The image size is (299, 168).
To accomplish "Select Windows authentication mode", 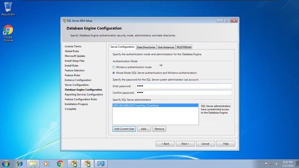I will [x=114, y=67].
